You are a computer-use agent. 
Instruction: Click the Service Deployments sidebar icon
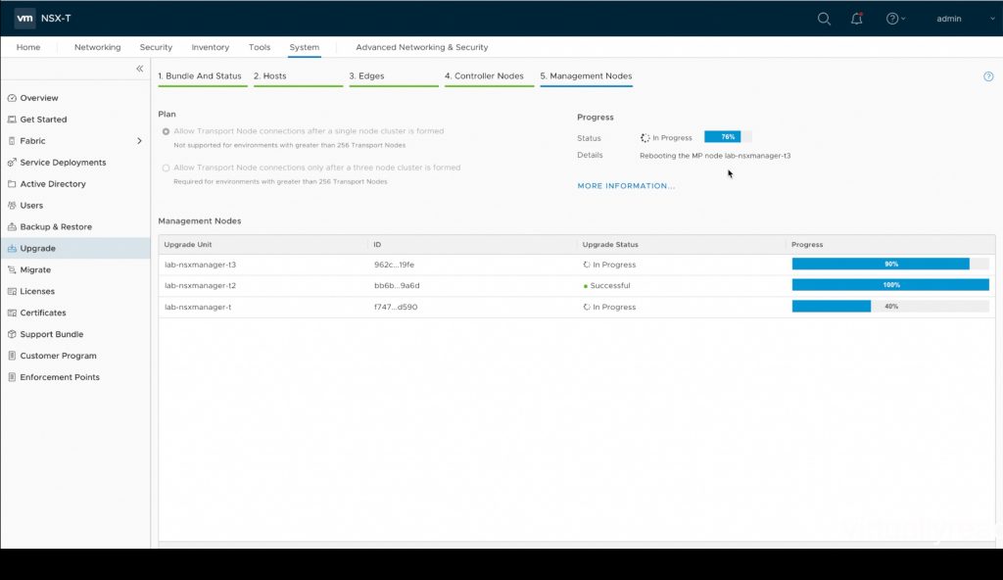point(12,163)
